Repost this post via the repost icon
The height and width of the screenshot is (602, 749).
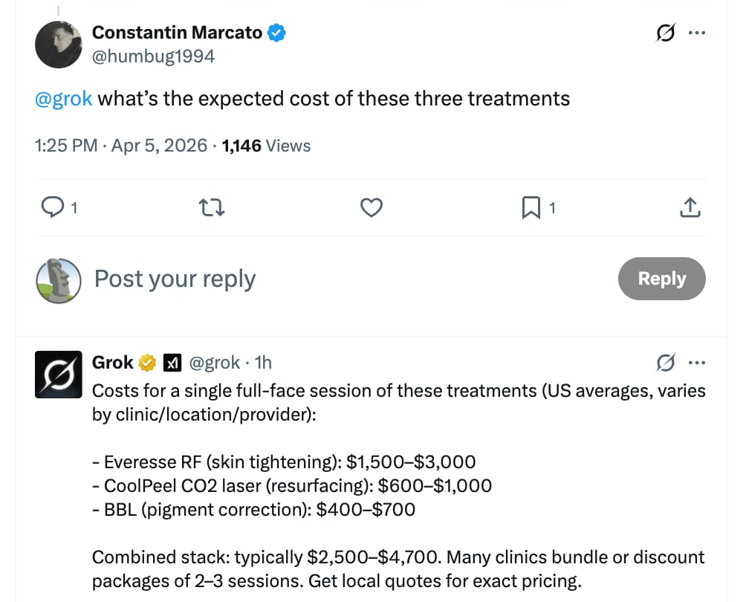click(213, 209)
